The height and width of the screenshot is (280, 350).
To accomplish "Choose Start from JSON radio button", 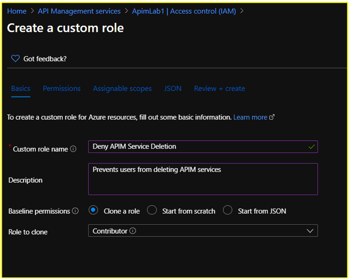I will [228, 210].
